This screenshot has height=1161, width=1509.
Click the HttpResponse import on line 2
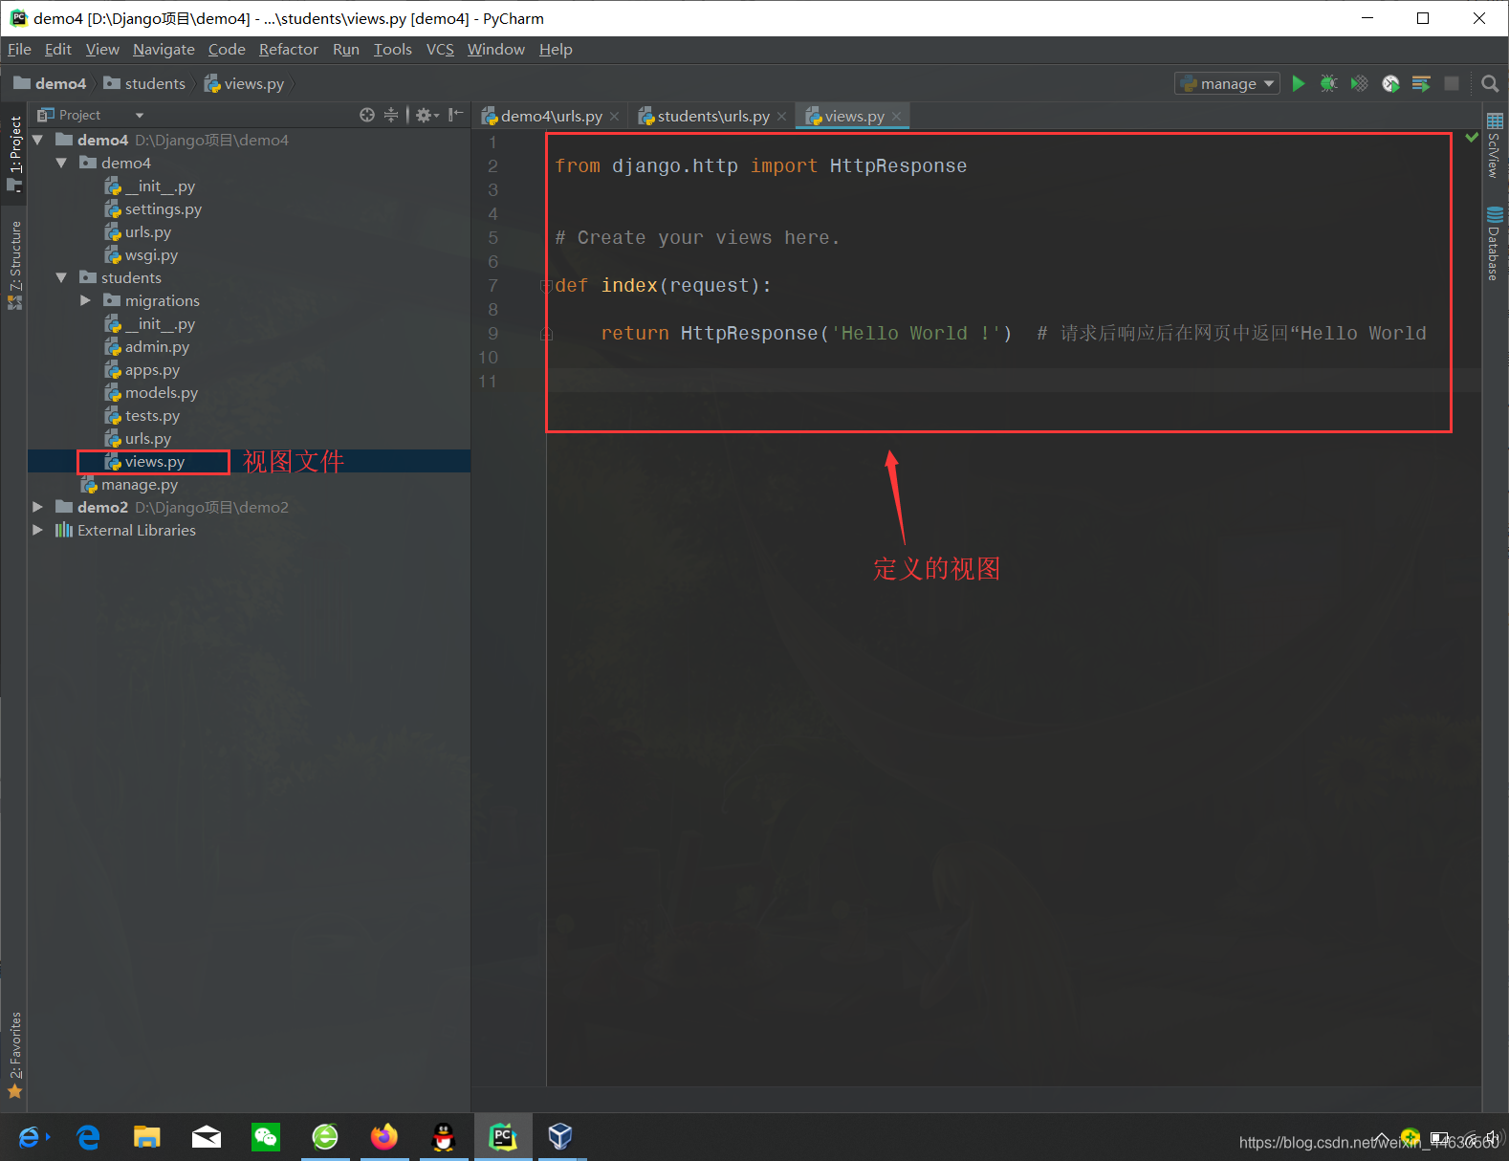[898, 165]
